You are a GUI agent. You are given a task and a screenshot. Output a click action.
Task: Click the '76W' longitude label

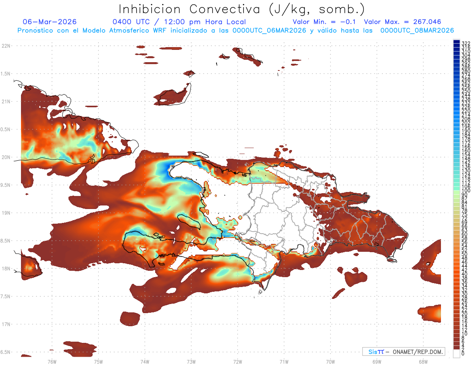point(52,361)
